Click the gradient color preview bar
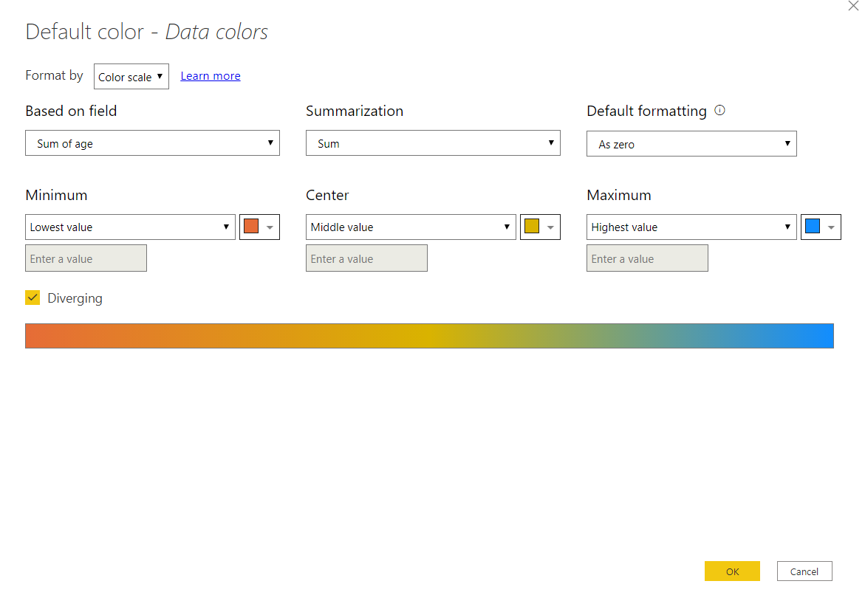Viewport: 865px width, 598px height. click(429, 336)
